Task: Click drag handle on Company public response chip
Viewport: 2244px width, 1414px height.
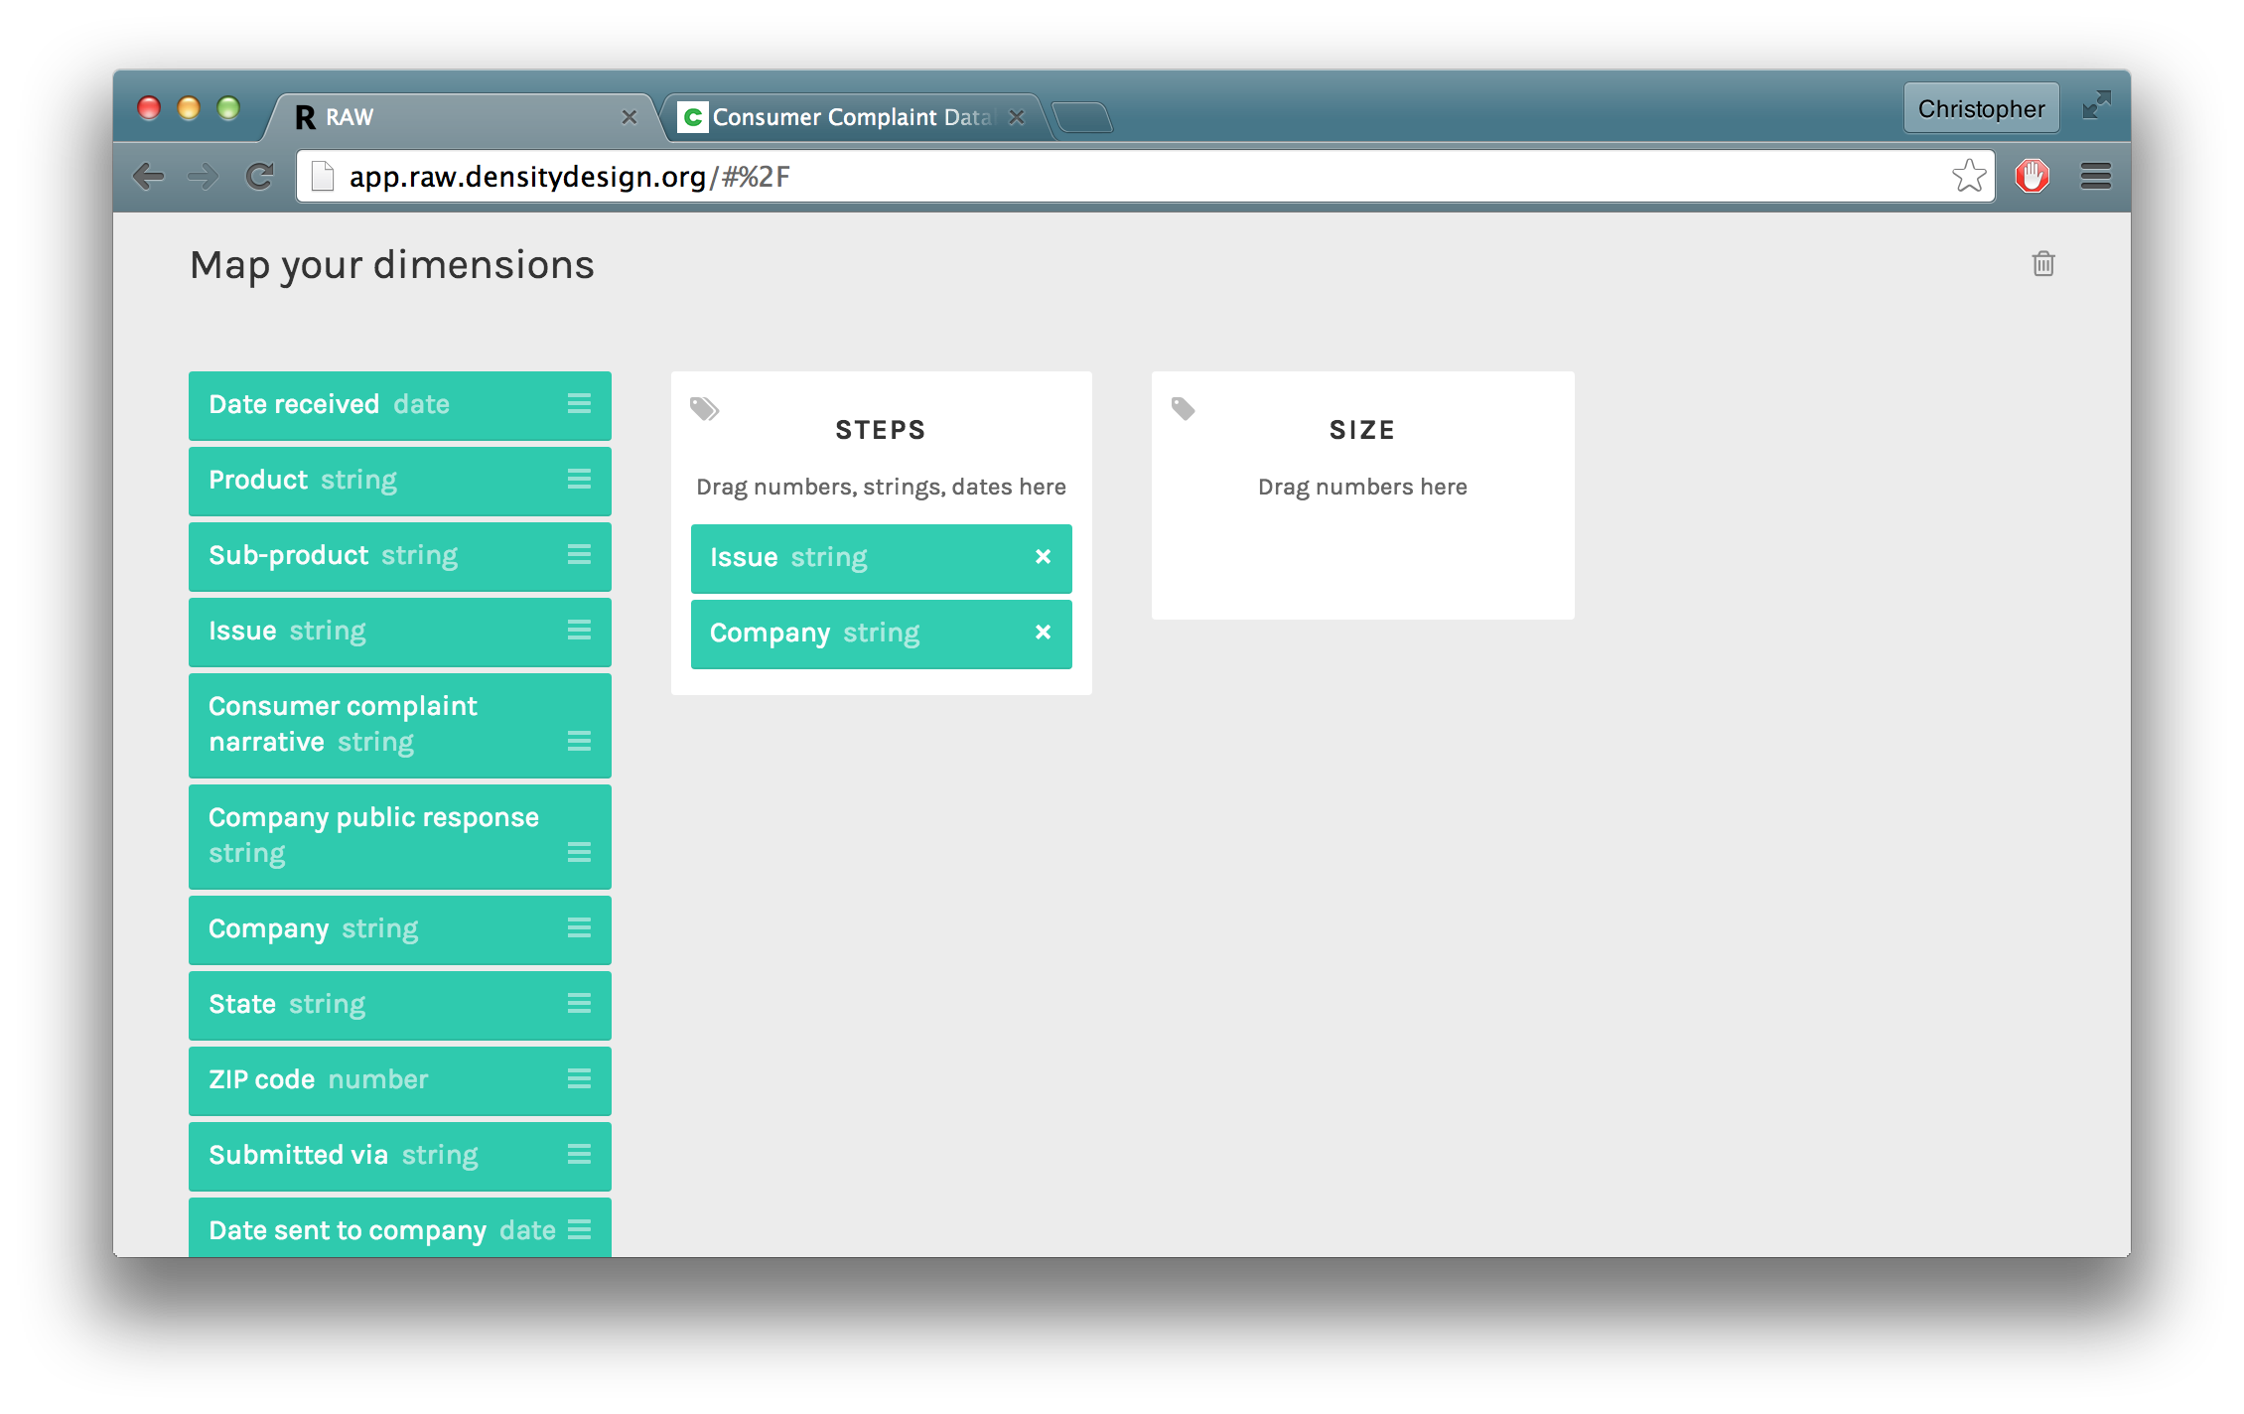Action: pos(579,853)
